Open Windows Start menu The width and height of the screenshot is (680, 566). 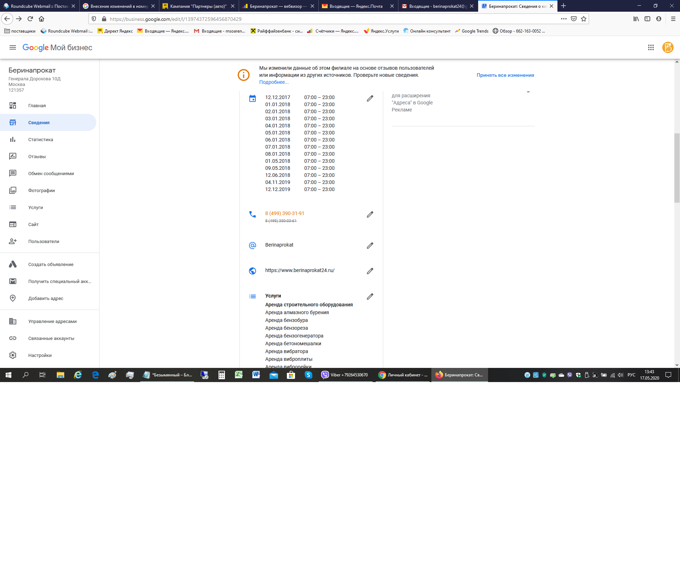[8, 375]
